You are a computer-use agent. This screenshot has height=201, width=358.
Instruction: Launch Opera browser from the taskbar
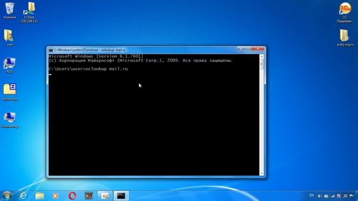coord(72,196)
